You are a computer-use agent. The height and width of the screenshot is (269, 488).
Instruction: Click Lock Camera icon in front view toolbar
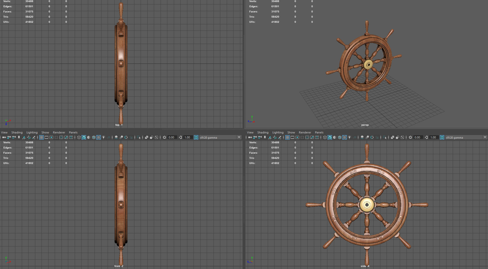pos(9,137)
